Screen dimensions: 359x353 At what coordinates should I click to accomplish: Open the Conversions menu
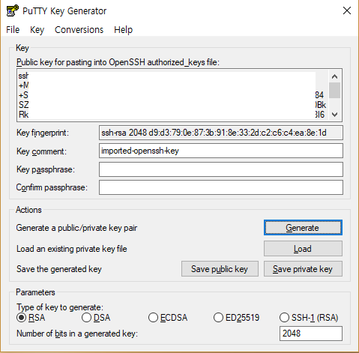(79, 30)
